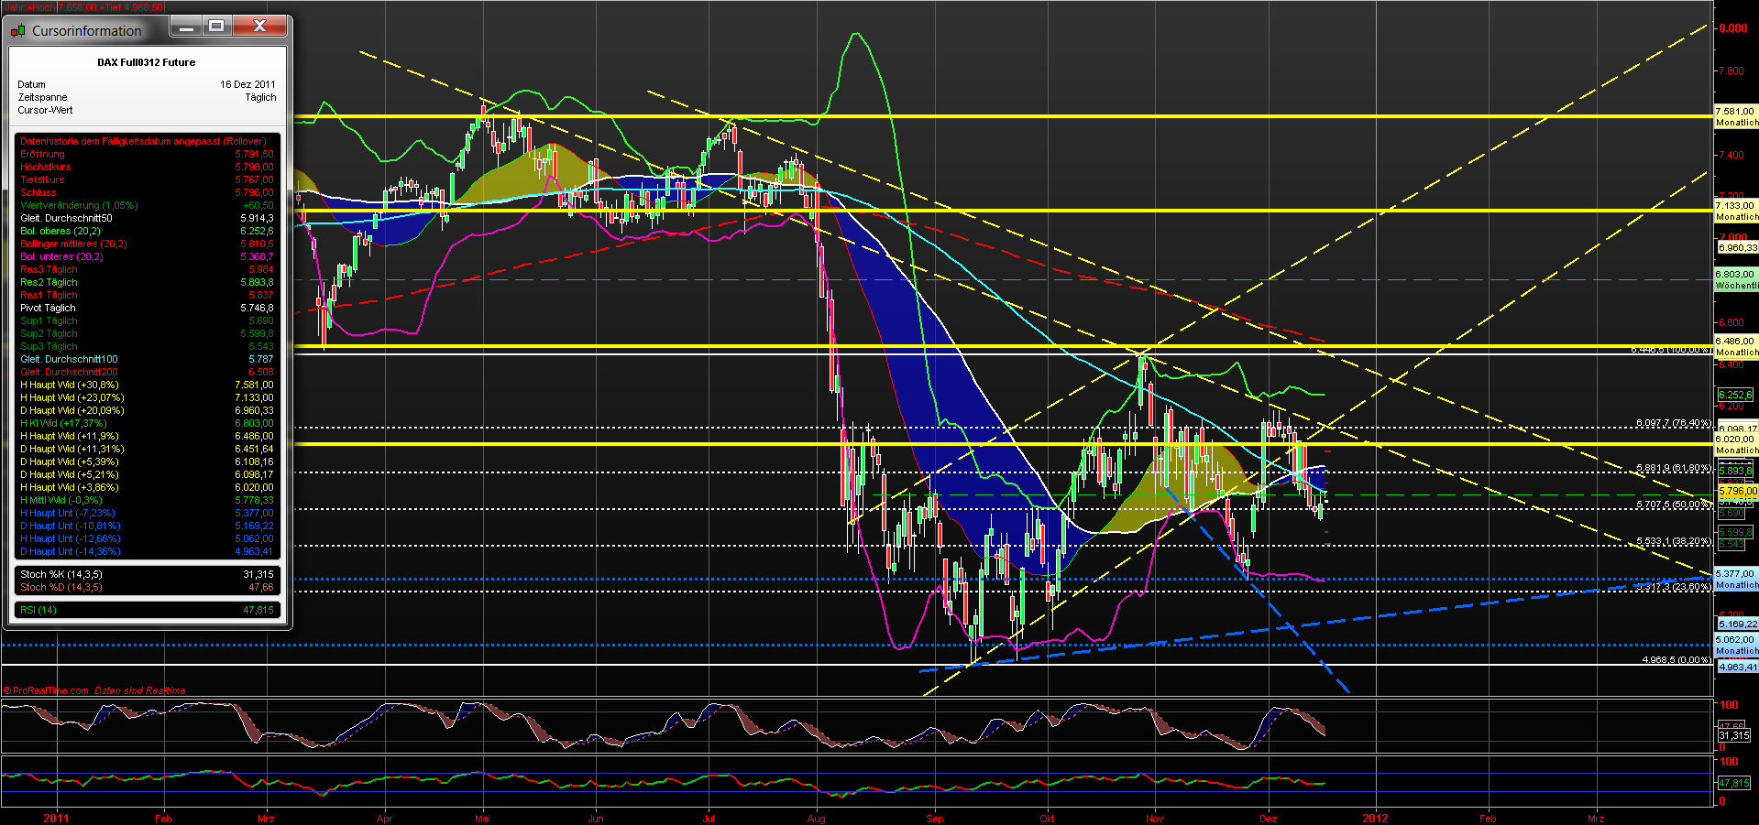Click the Gleit. Durchschnitt50 value
Screen dimensions: 1759x825
[x=258, y=218]
